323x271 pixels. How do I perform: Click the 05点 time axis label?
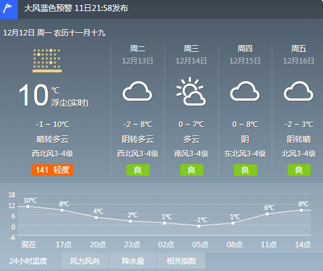point(200,244)
